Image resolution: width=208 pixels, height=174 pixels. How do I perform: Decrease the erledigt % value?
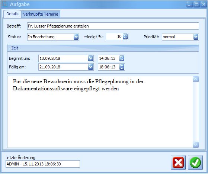point(125,38)
